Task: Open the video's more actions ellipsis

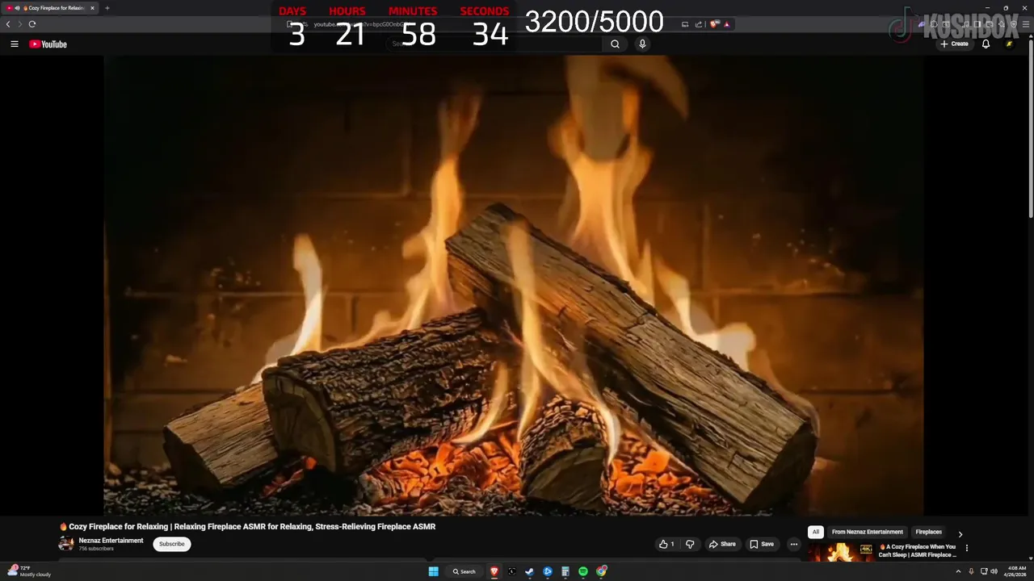Action: pos(793,544)
